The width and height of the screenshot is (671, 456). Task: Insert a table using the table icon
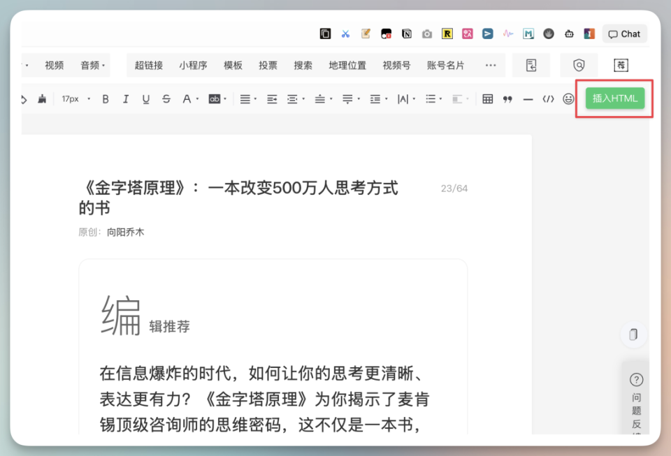(487, 99)
